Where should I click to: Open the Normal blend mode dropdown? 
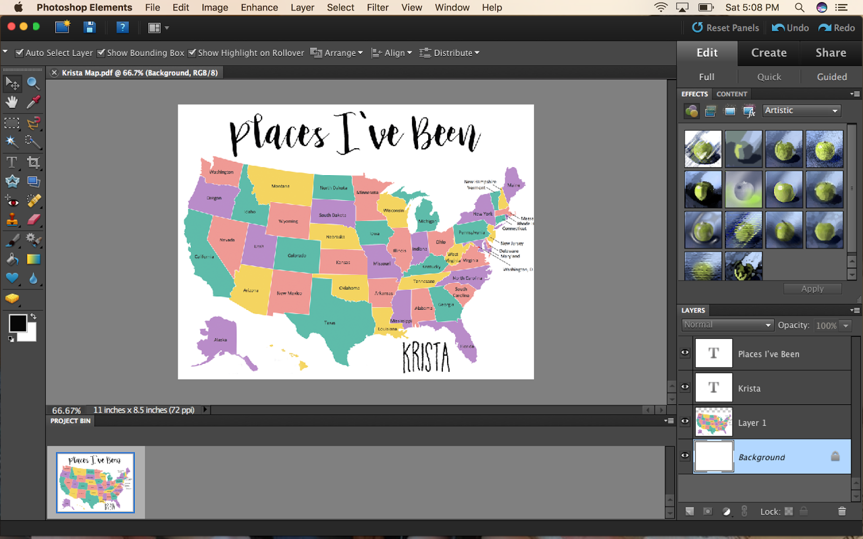(727, 324)
